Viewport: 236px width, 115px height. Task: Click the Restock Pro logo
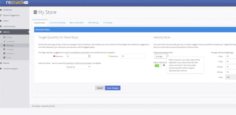17,2
